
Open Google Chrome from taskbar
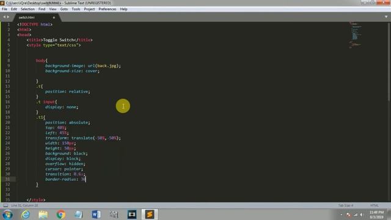61,215
